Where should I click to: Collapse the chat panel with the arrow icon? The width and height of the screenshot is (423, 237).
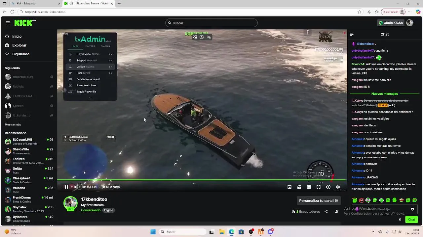click(352, 34)
